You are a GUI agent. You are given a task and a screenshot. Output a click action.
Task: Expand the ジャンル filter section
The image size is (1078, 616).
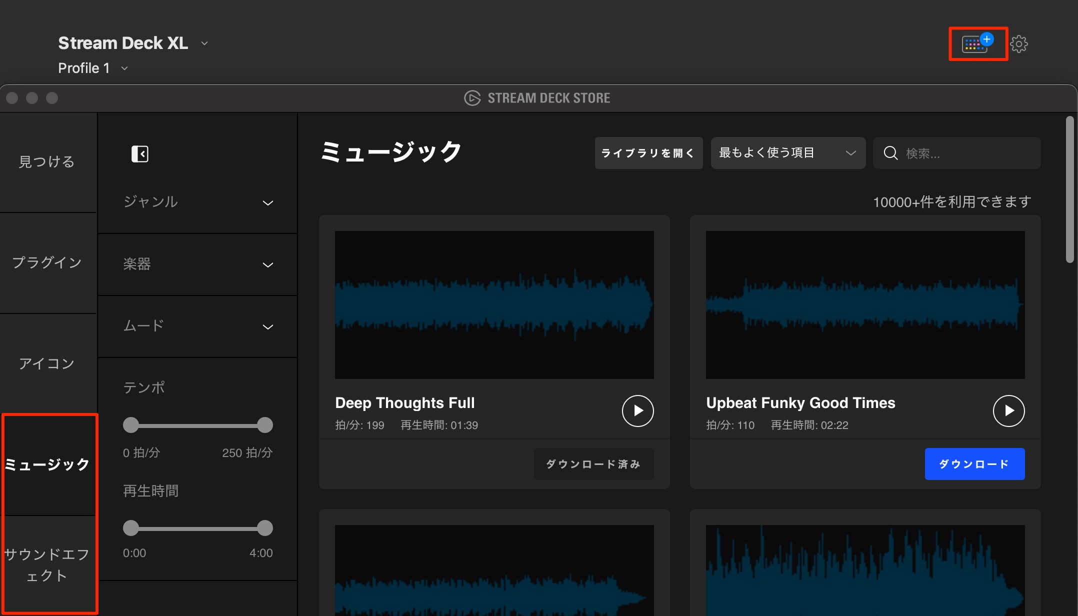[197, 202]
